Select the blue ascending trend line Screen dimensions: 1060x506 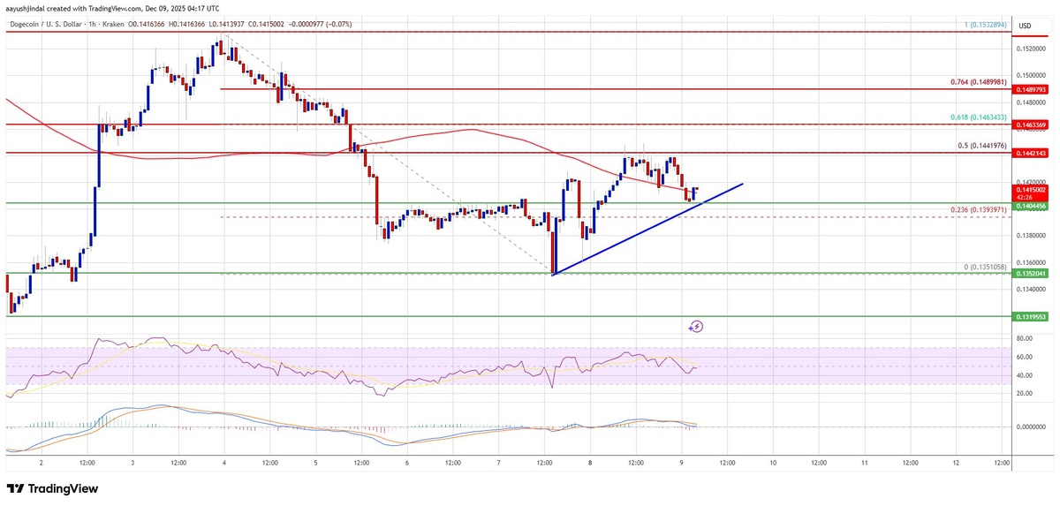click(647, 229)
